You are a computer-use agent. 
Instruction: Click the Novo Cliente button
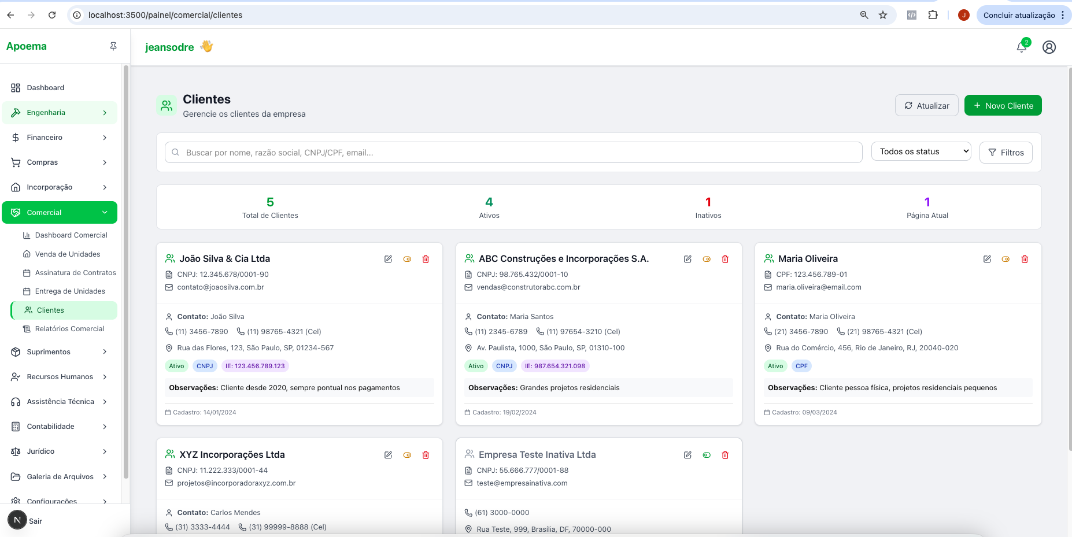point(1003,106)
